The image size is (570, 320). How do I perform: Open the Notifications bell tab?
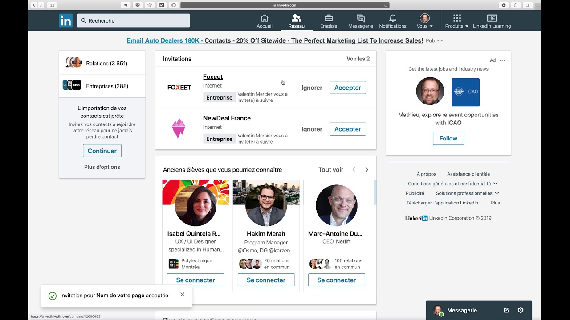[x=393, y=21]
